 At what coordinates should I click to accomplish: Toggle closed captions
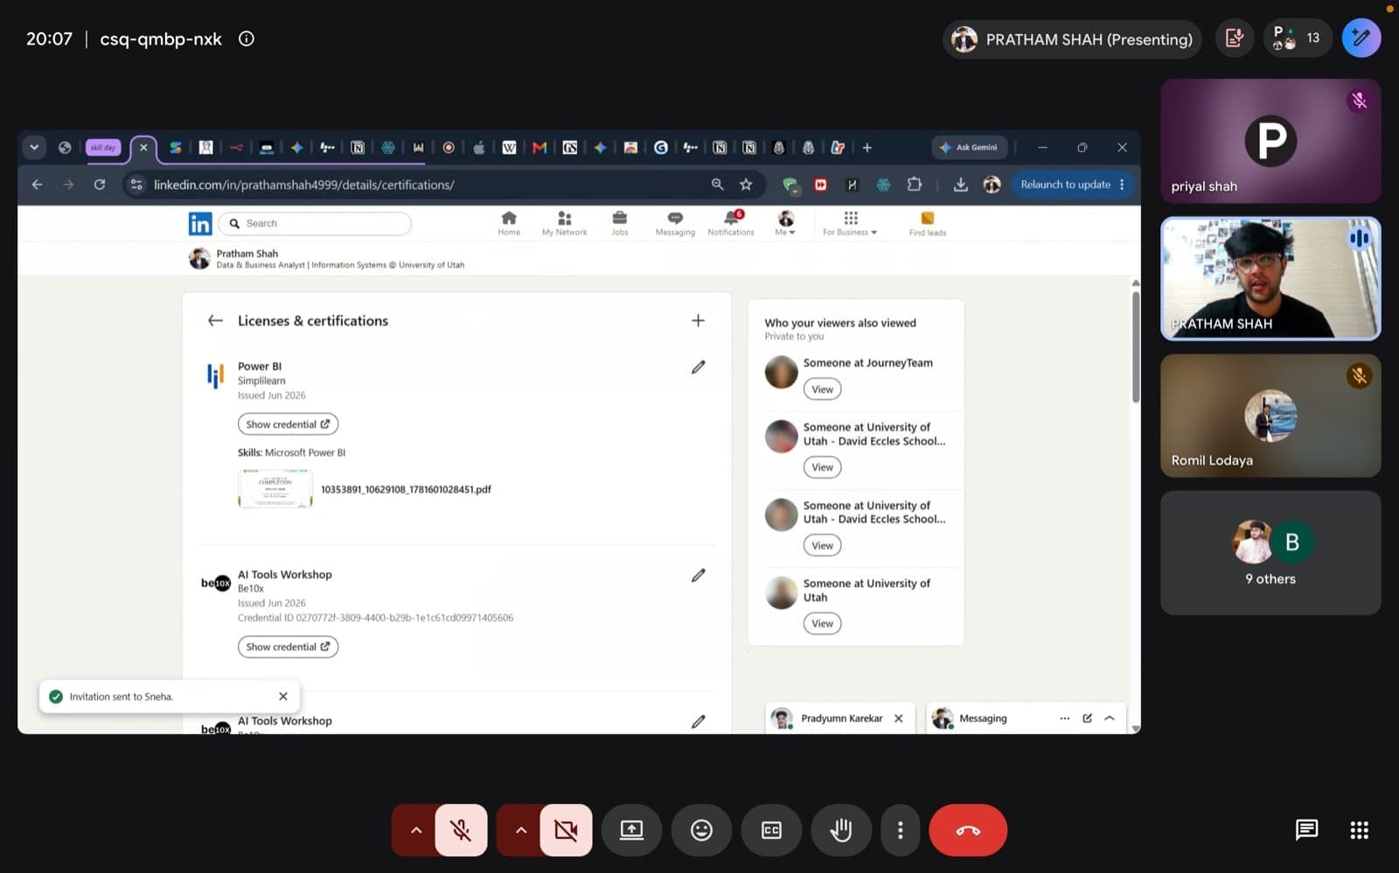[x=771, y=830]
